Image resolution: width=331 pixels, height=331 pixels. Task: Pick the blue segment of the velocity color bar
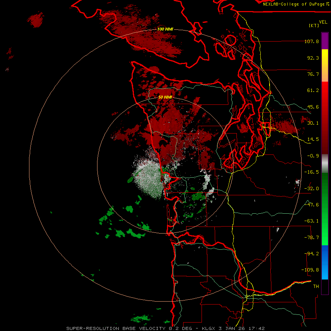point(325,262)
